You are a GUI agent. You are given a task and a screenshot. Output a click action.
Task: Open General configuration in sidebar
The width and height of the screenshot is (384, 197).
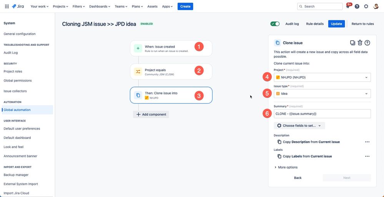click(x=20, y=34)
